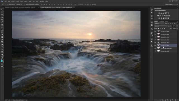
Task: Hide the DSC00126.ARW layer
Action: (x=155, y=34)
